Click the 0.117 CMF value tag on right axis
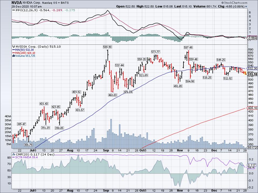Image resolution: width=258 pixels, height=193 pixels. coord(252,165)
